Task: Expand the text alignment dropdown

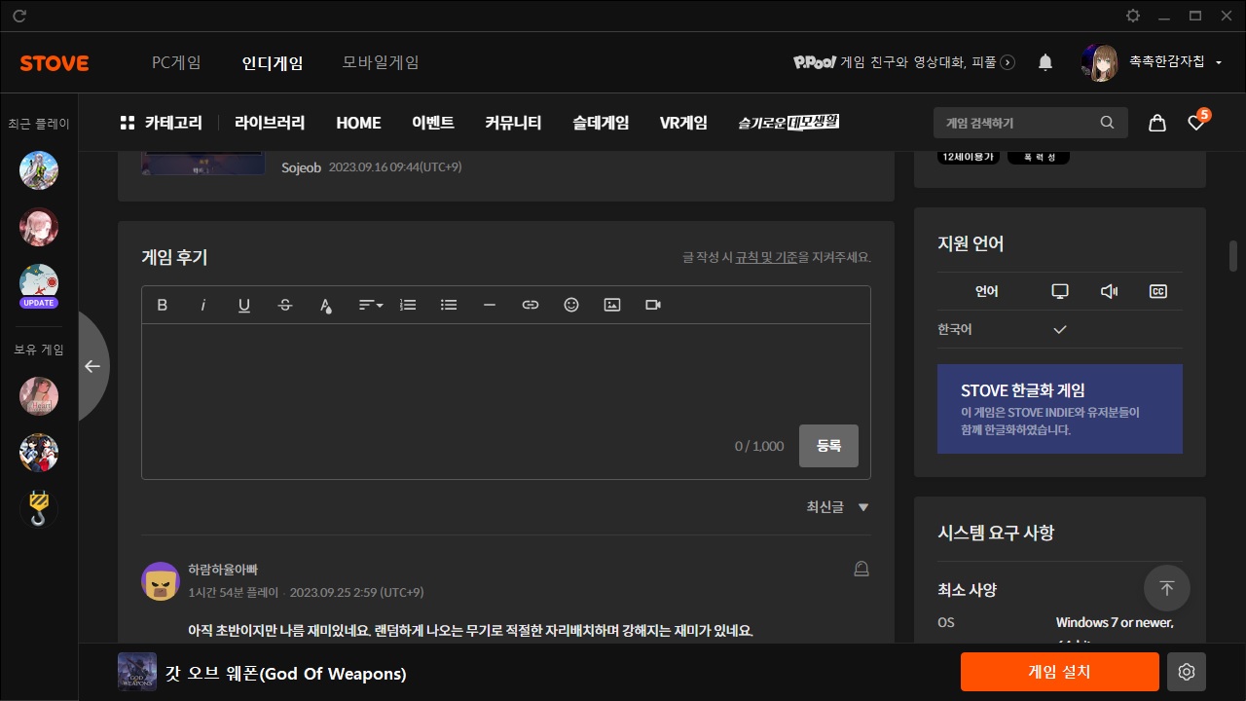Action: 370,305
